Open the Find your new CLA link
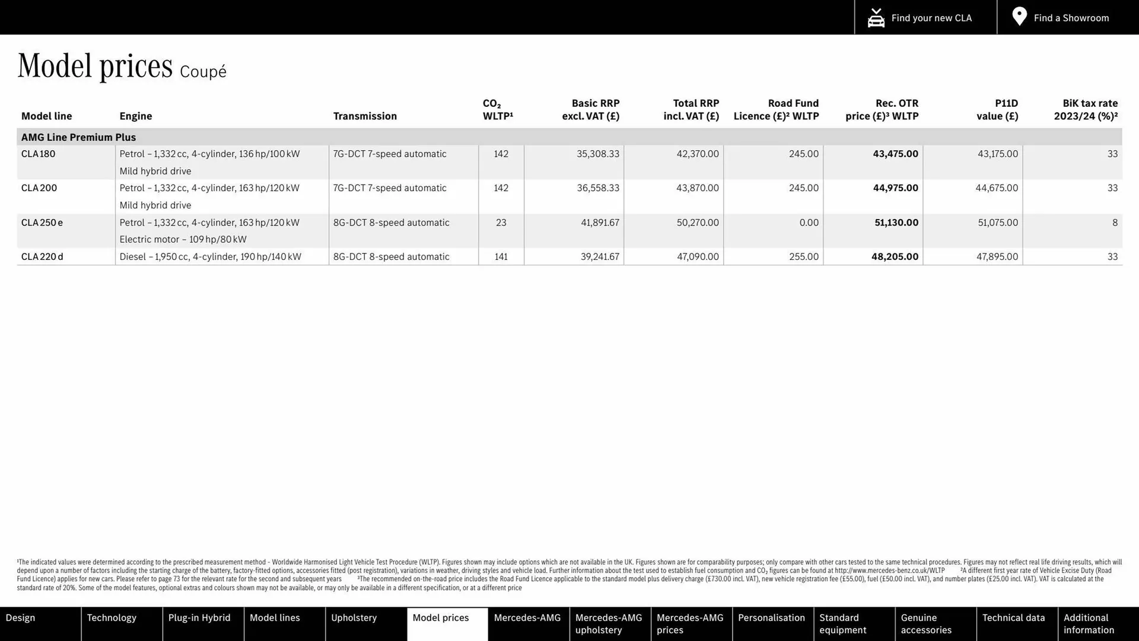1139x641 pixels. coord(931,18)
